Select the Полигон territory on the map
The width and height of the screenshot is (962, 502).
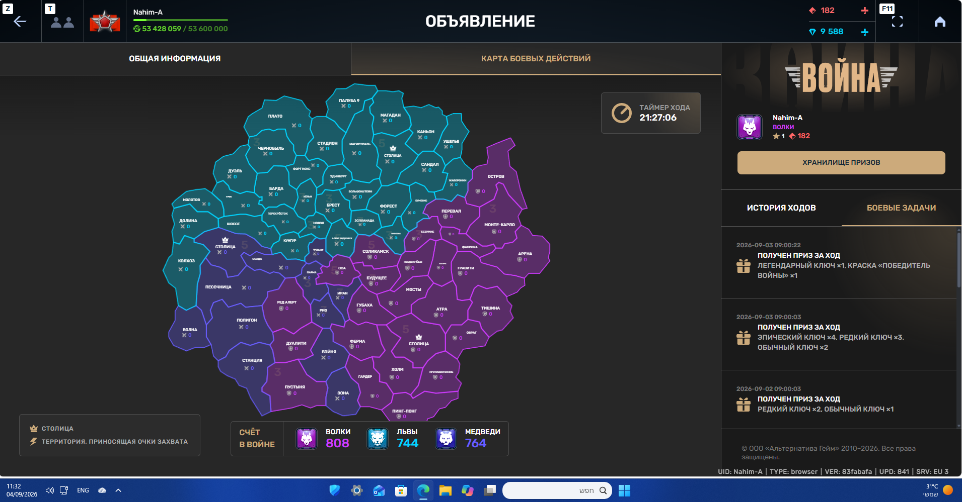[247, 320]
